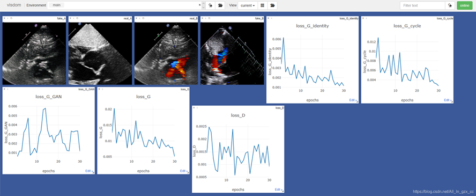This screenshot has height=196, width=476.
Task: Remove the main environment tag with x
Action: tap(199, 5)
